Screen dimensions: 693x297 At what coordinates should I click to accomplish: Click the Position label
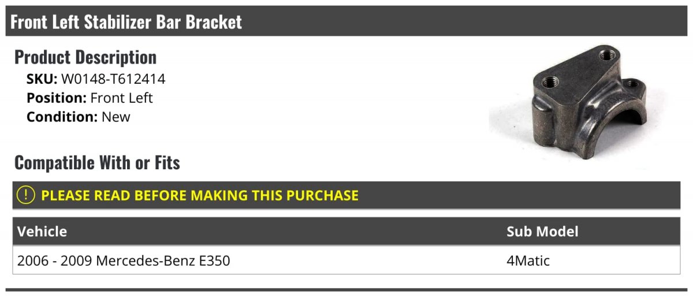[x=57, y=98]
